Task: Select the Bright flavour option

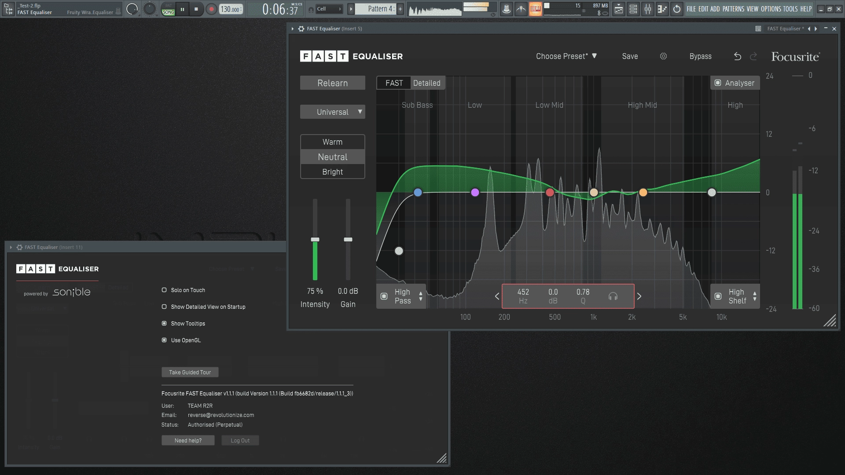Action: click(333, 172)
